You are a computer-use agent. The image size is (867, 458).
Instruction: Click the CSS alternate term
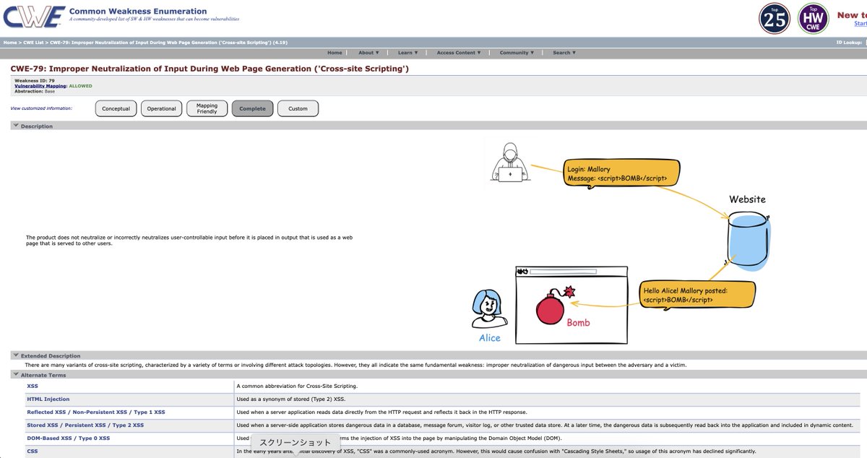[33, 451]
